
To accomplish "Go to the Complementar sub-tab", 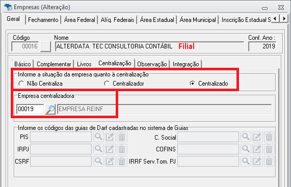I will coord(54,64).
